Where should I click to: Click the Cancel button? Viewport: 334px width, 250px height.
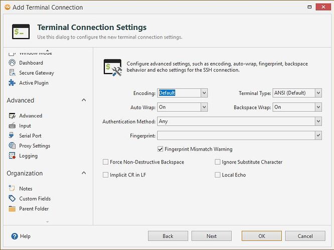305,236
